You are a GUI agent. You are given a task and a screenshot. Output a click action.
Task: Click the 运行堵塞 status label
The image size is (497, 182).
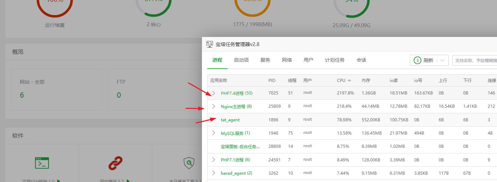pos(55,25)
